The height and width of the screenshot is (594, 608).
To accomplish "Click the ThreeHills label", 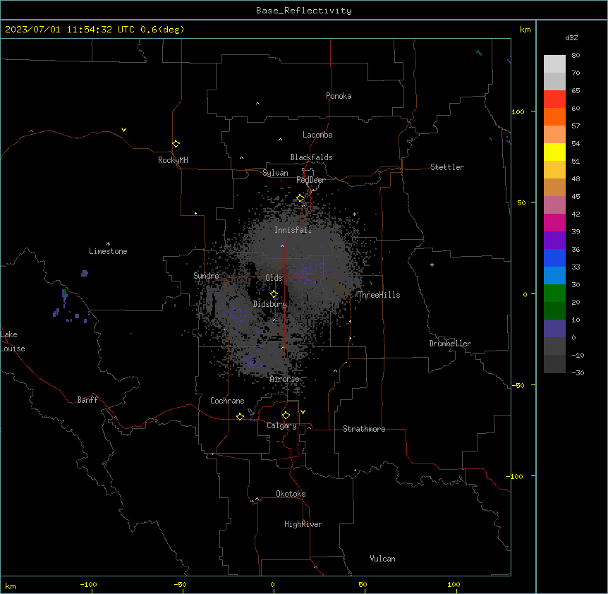I will click(379, 295).
